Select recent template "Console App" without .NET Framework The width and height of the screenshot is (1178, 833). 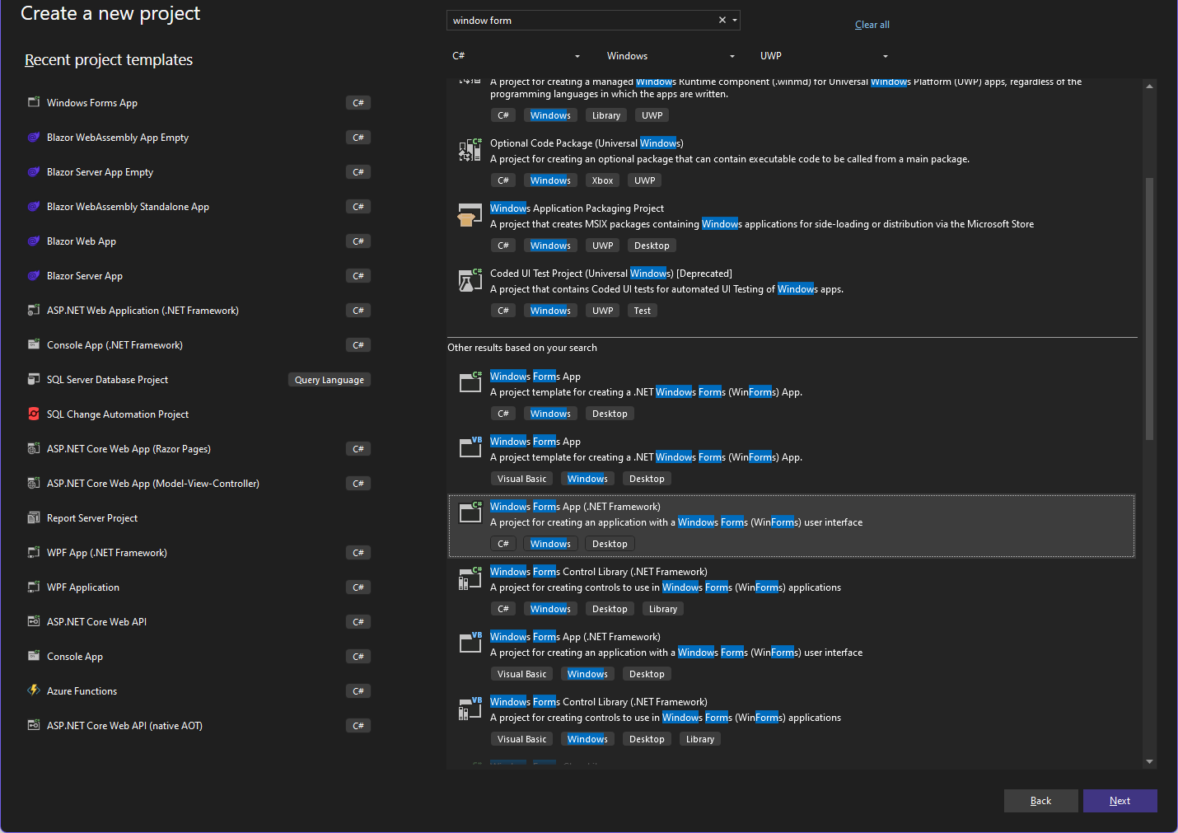75,657
